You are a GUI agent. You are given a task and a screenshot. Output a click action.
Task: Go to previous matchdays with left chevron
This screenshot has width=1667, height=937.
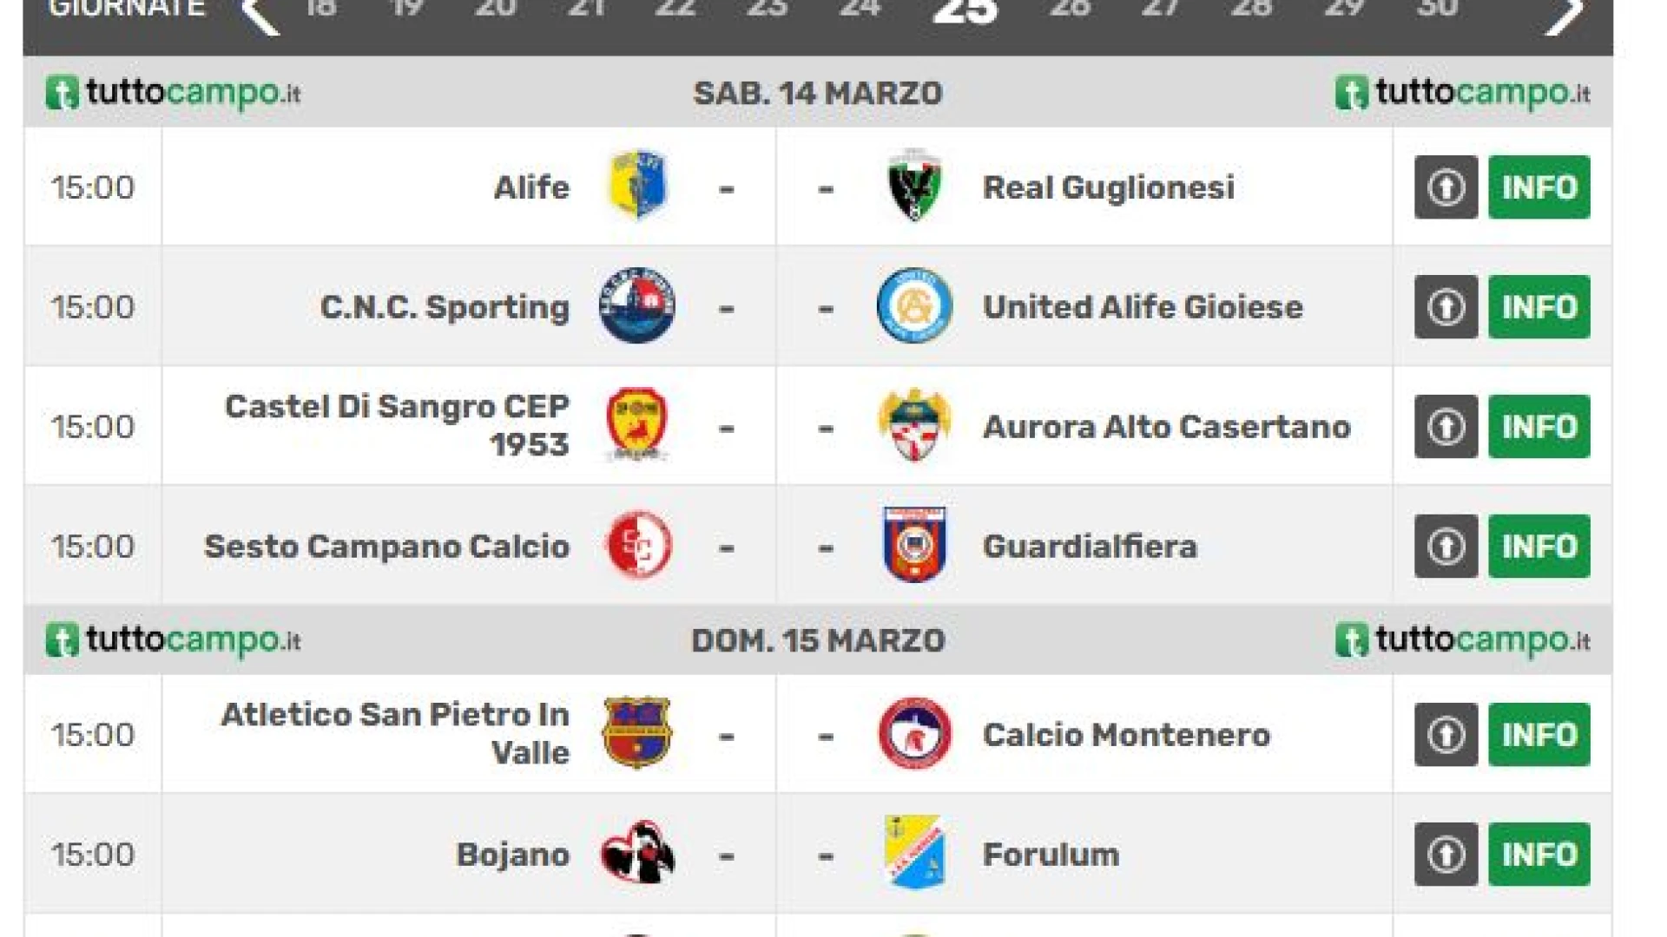tap(260, 14)
